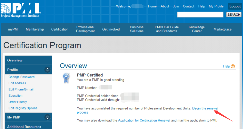This screenshot has width=243, height=129.
Task: Open the Education link in sidebar
Action: tap(15, 96)
